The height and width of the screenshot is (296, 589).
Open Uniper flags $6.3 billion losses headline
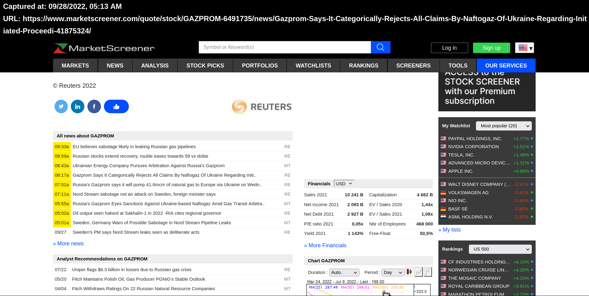click(132, 270)
